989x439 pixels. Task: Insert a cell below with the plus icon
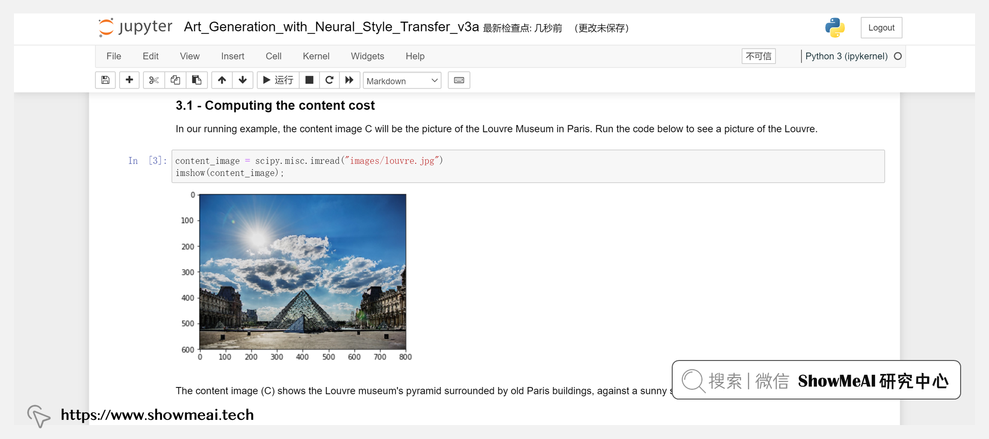(x=129, y=80)
